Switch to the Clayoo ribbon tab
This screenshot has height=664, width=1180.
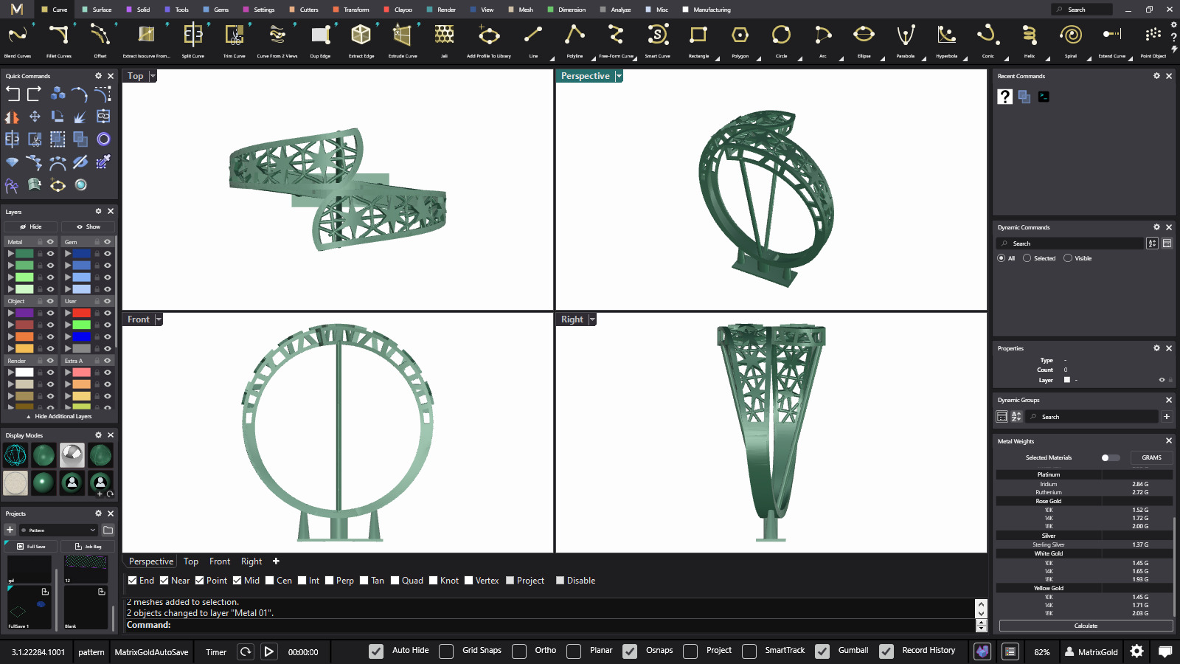(x=398, y=10)
